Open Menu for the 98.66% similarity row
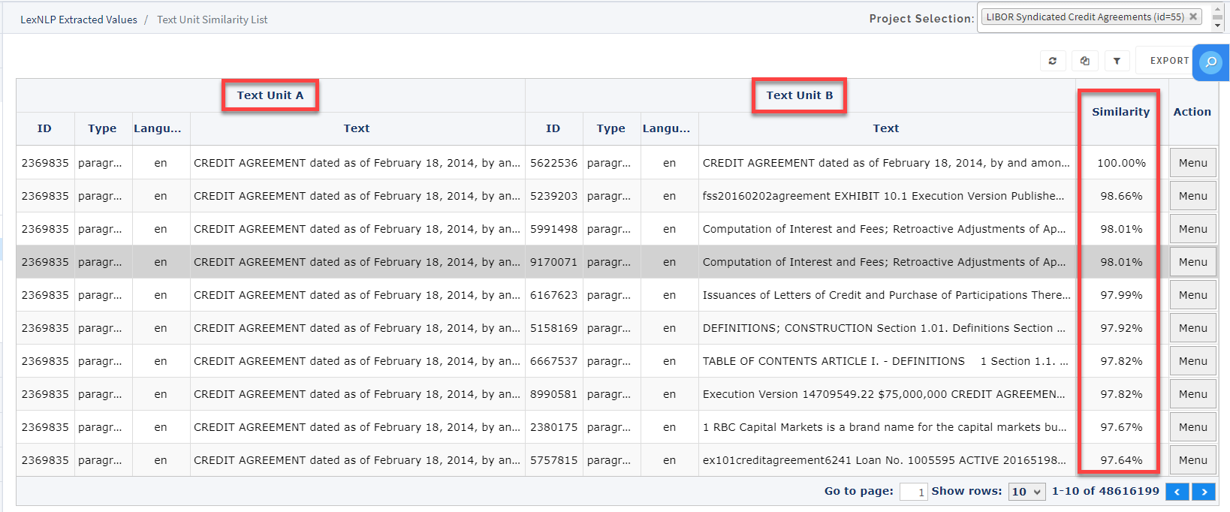 1192,196
